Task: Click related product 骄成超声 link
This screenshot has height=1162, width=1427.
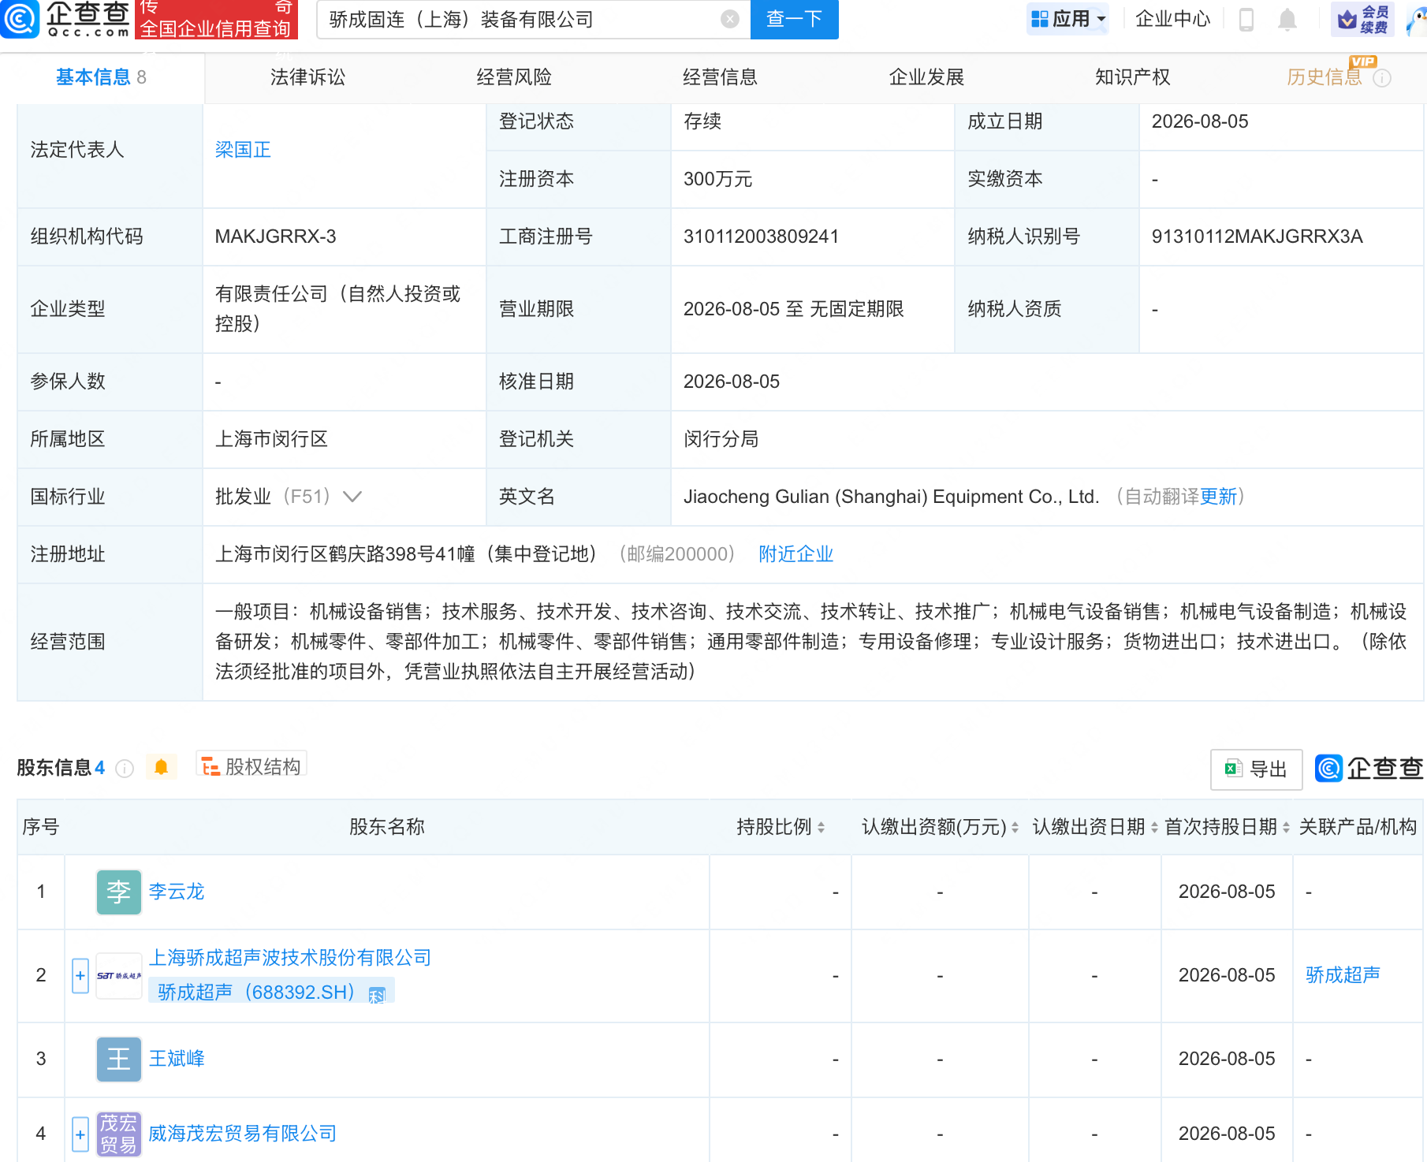Action: (1343, 975)
